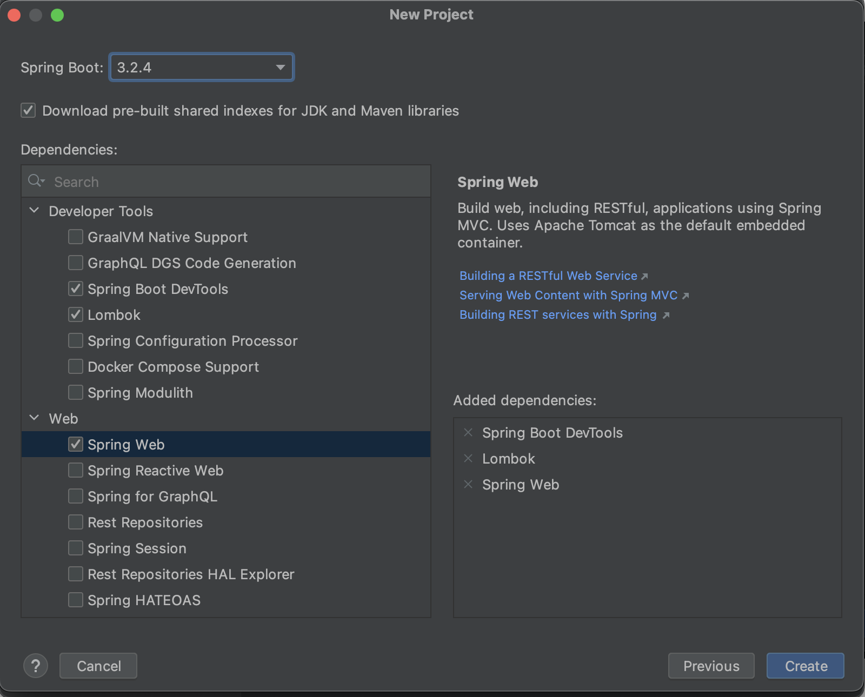Click the search magnifier icon
This screenshot has height=697, width=865.
tap(36, 180)
